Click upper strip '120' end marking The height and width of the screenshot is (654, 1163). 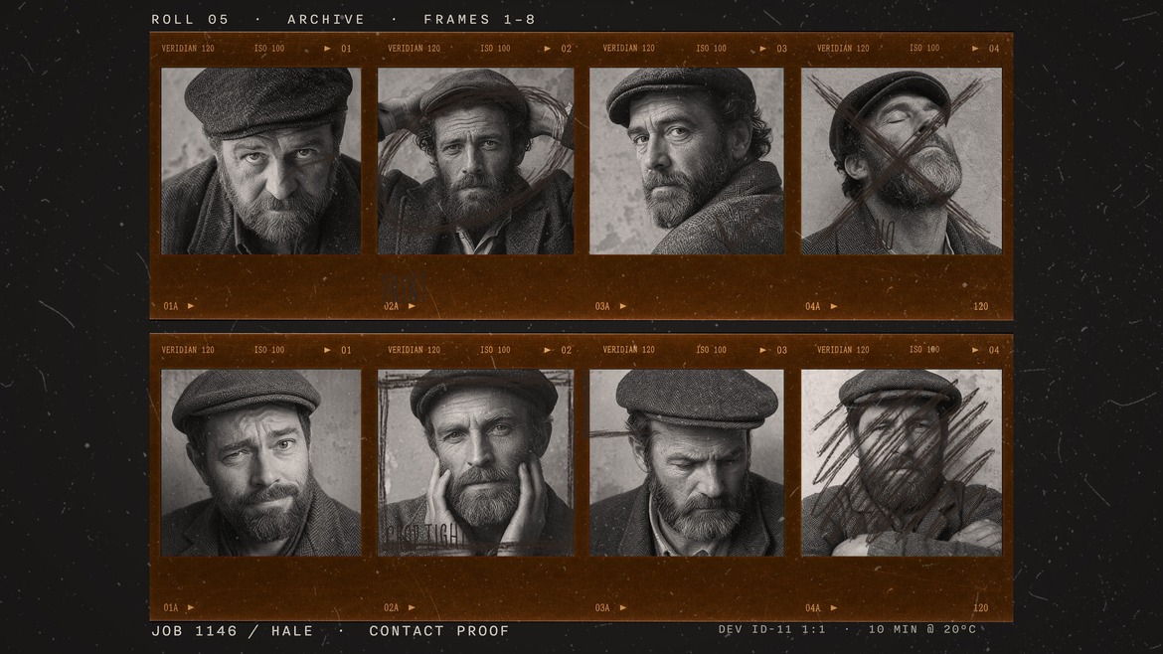(980, 305)
